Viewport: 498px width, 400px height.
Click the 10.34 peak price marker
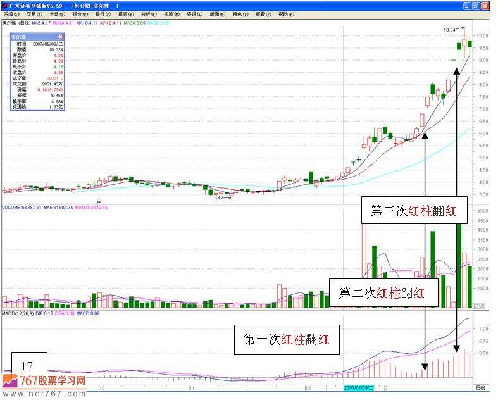449,30
